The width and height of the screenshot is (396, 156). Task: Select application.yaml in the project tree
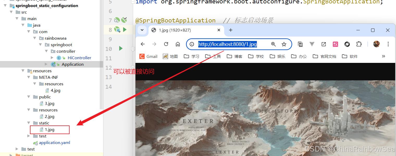[54, 142]
